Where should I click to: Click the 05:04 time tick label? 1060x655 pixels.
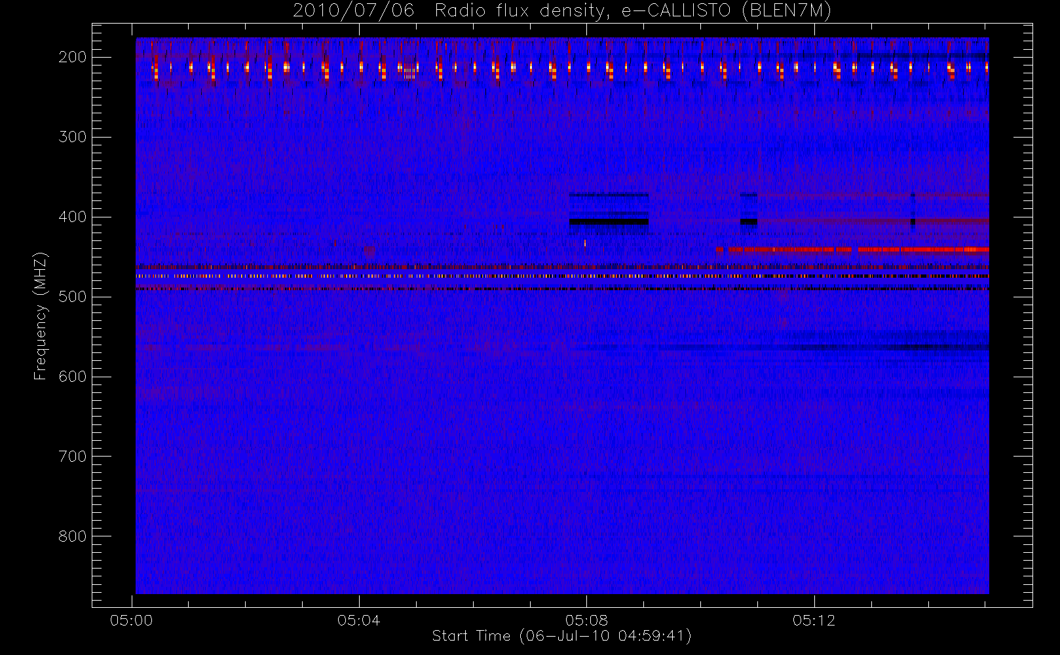(x=359, y=620)
